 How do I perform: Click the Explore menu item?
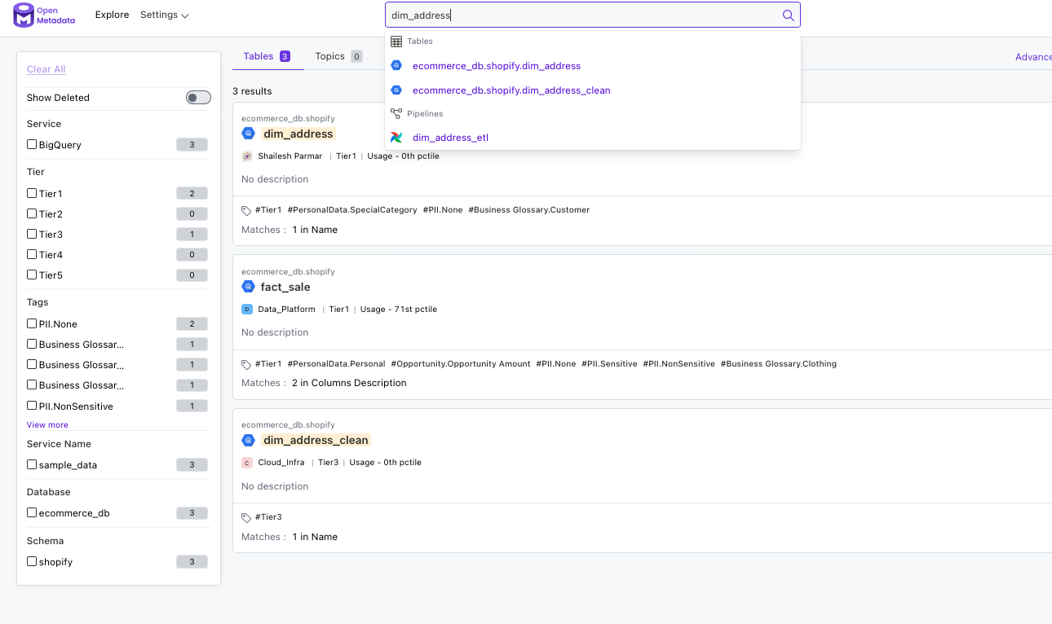tap(112, 15)
